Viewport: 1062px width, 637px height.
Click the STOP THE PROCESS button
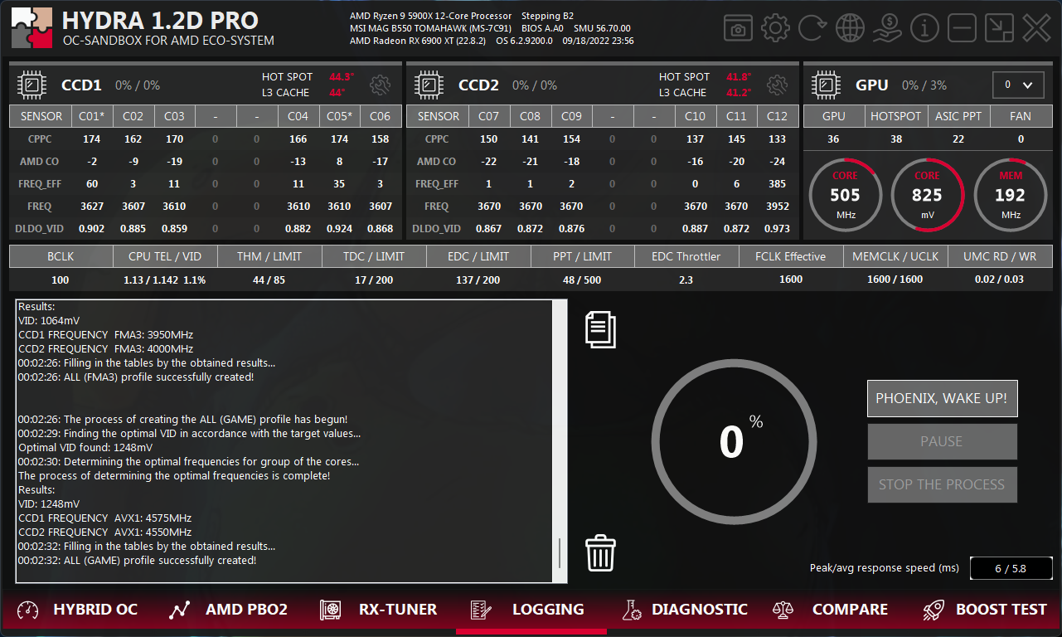942,484
